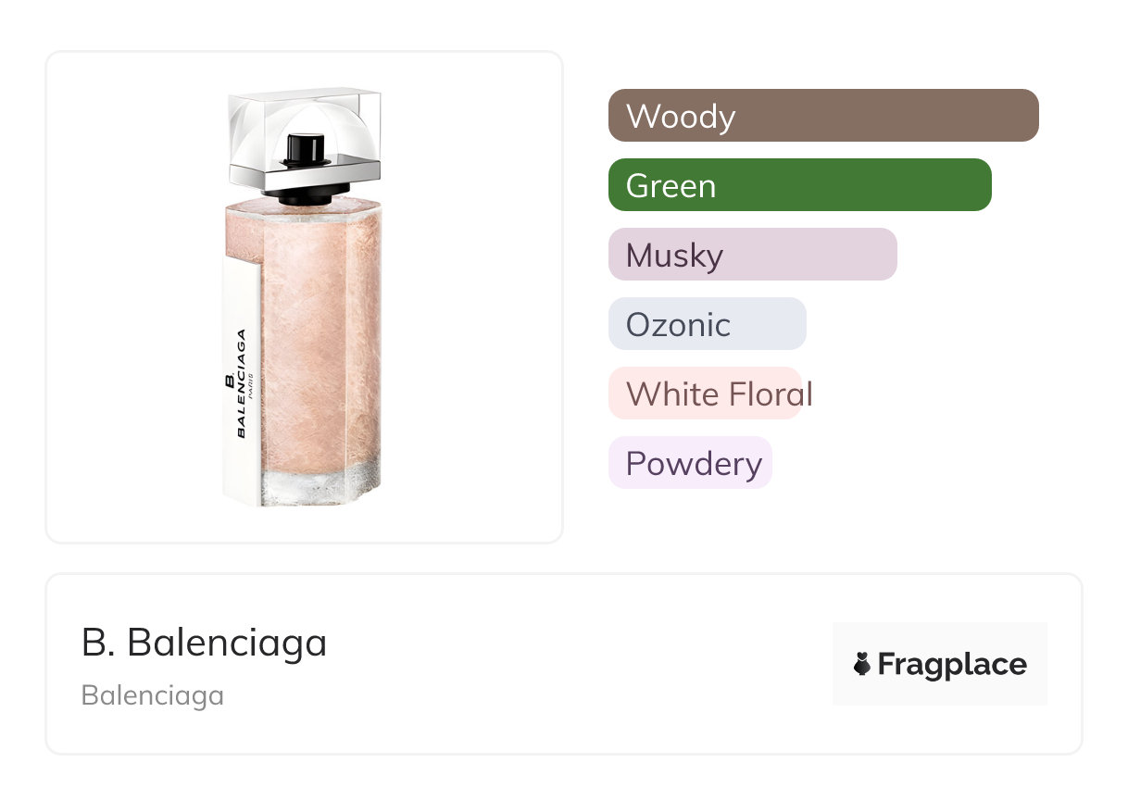Open the gray Balenciaga brand subtitle
This screenshot has height=800, width=1128.
[153, 695]
